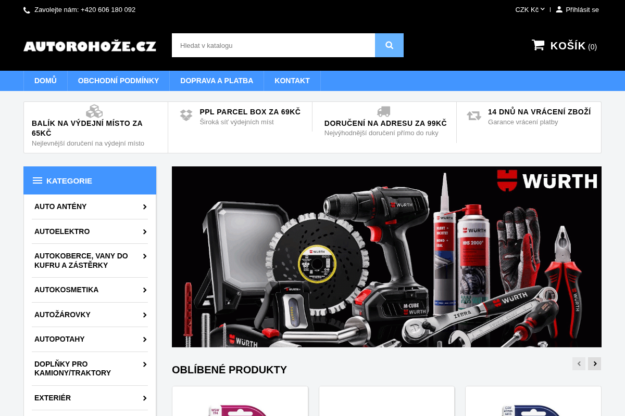Image resolution: width=625 pixels, height=416 pixels.
Task: Open Obchodní podmínky menu item
Action: (118, 81)
